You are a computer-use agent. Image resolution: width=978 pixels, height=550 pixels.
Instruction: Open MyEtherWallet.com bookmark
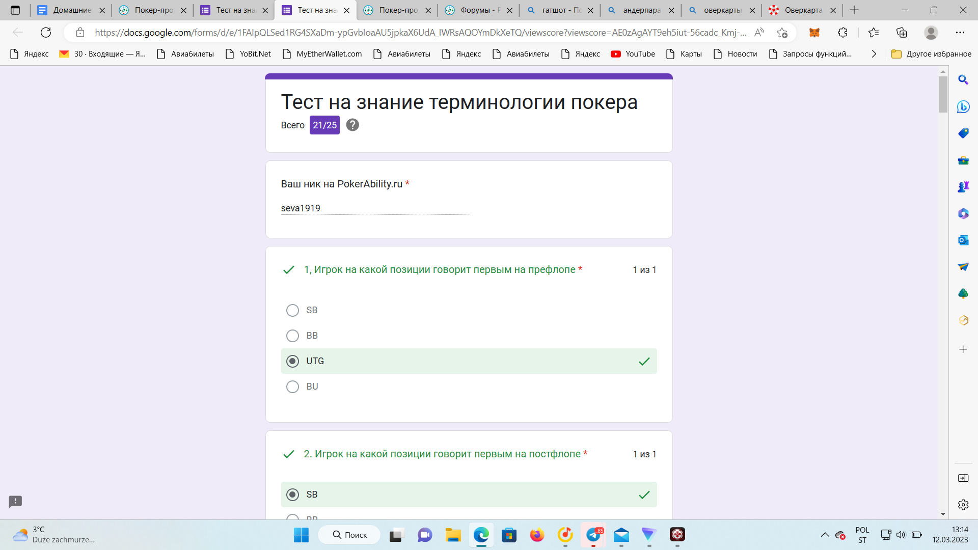click(x=322, y=54)
